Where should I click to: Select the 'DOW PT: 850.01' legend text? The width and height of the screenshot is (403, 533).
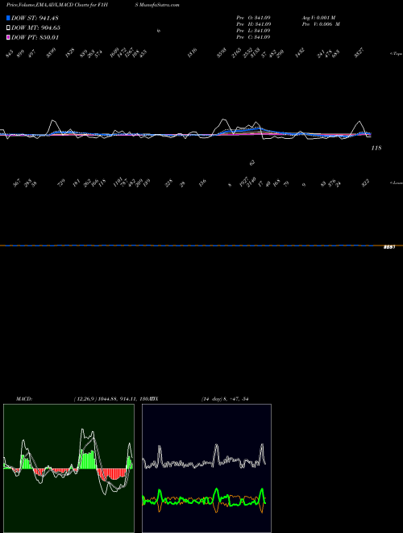pyautogui.click(x=35, y=37)
